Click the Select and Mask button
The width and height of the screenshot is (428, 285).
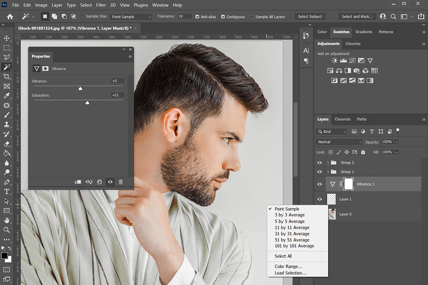pos(357,16)
